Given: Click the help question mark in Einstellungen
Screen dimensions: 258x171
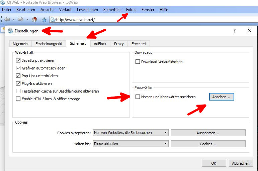Looking at the screenshot, I should [x=234, y=31].
